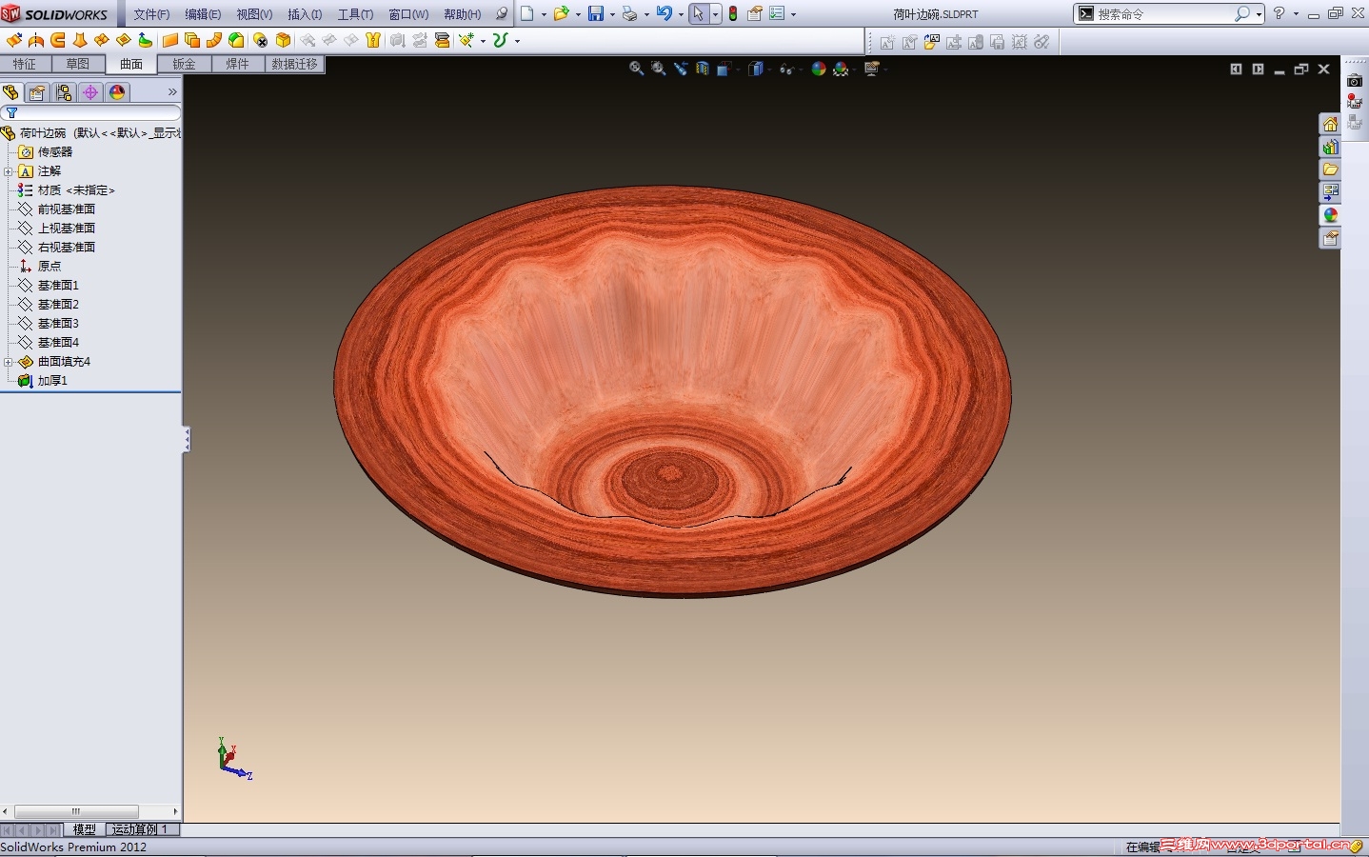Select 材质 <未指定> in the tree
The height and width of the screenshot is (857, 1369).
coord(75,190)
